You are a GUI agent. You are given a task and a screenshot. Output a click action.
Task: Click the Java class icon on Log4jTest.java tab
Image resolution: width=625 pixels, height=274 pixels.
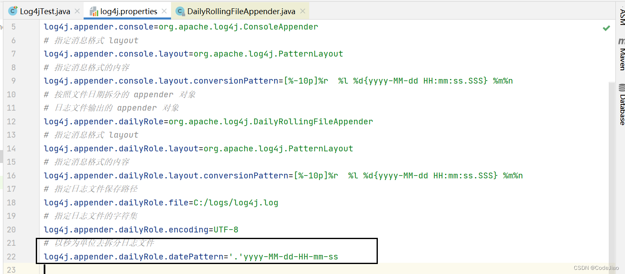click(x=13, y=11)
